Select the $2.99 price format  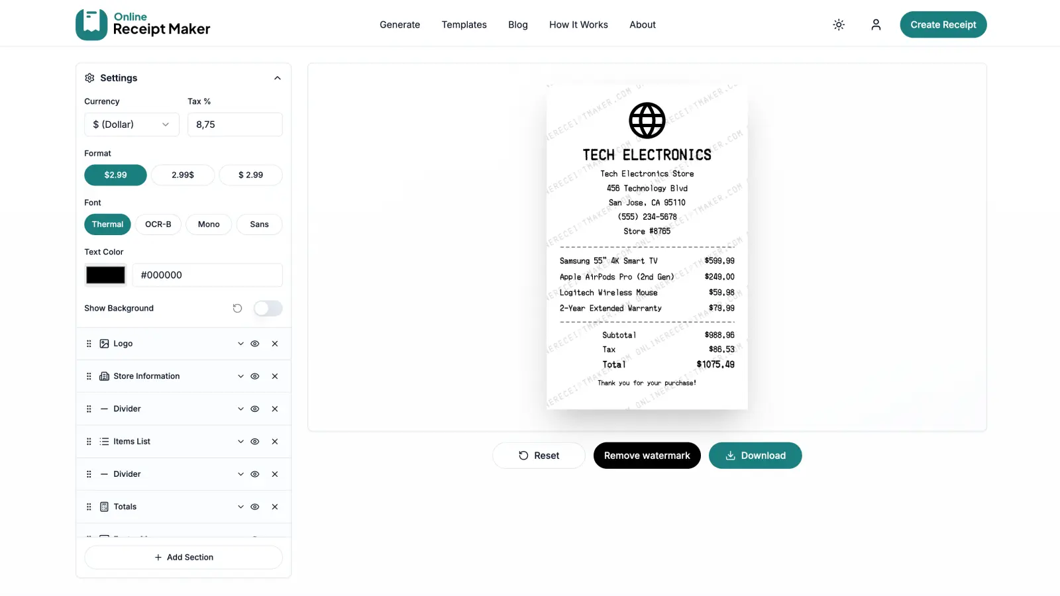[115, 175]
